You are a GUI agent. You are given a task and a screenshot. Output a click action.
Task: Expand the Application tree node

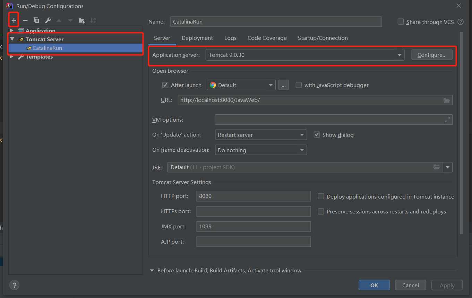click(x=12, y=30)
